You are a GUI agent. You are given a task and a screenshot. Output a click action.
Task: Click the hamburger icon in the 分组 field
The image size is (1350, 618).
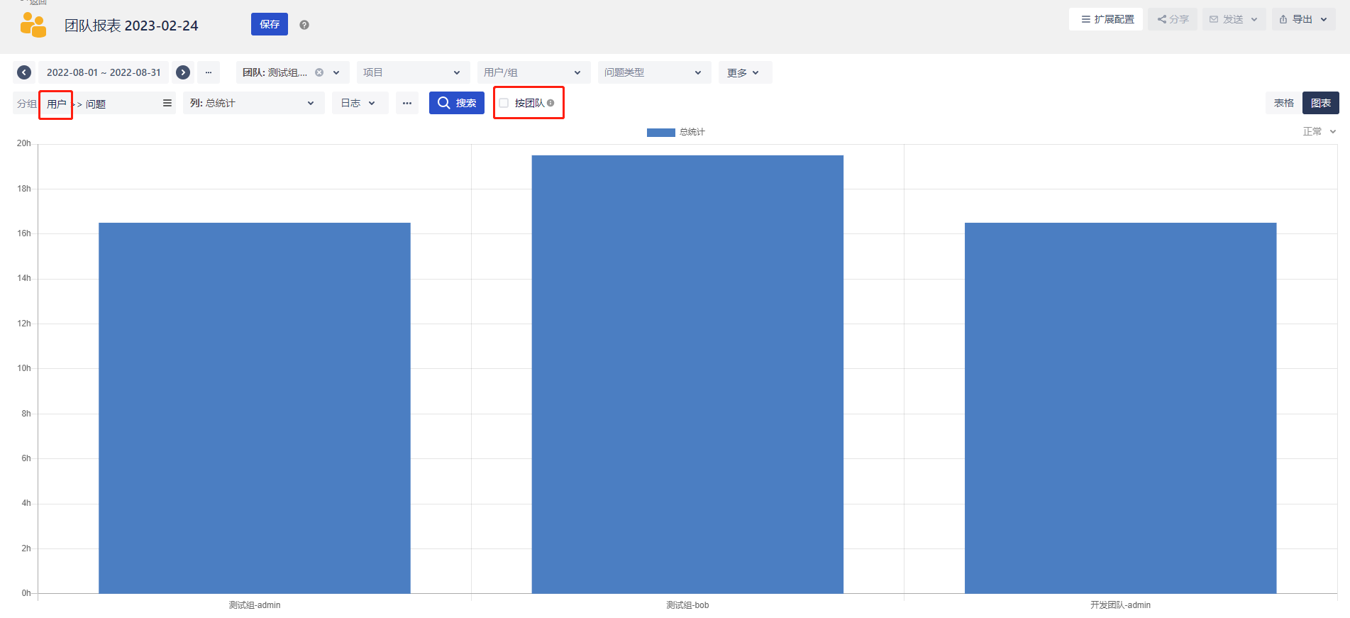coord(167,104)
